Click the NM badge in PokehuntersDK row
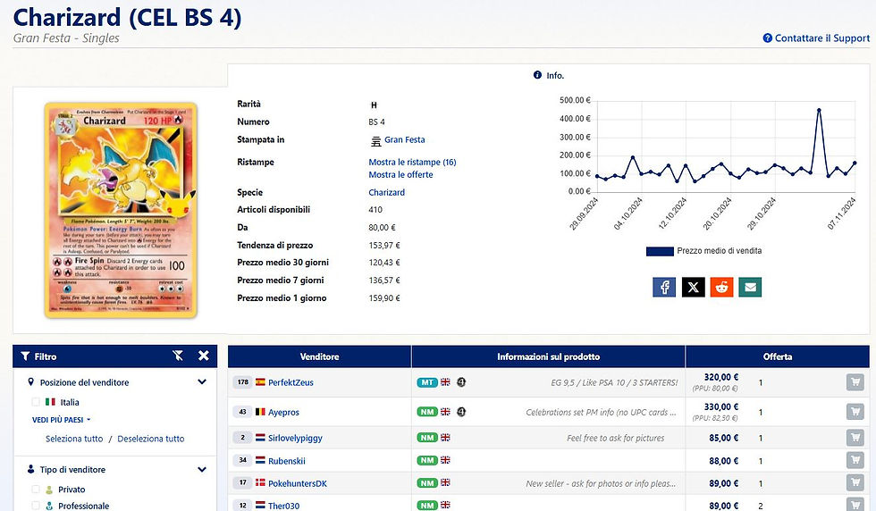 point(427,483)
